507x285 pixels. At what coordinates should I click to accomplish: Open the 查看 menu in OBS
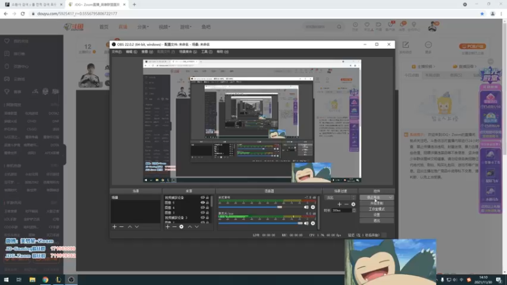tap(147, 52)
